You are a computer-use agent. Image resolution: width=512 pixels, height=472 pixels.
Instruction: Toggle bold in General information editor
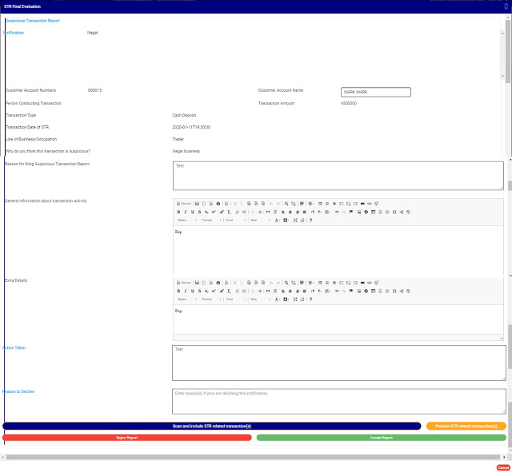pyautogui.click(x=178, y=212)
